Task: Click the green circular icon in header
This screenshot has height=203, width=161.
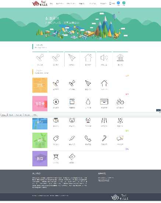Action: pos(124,3)
